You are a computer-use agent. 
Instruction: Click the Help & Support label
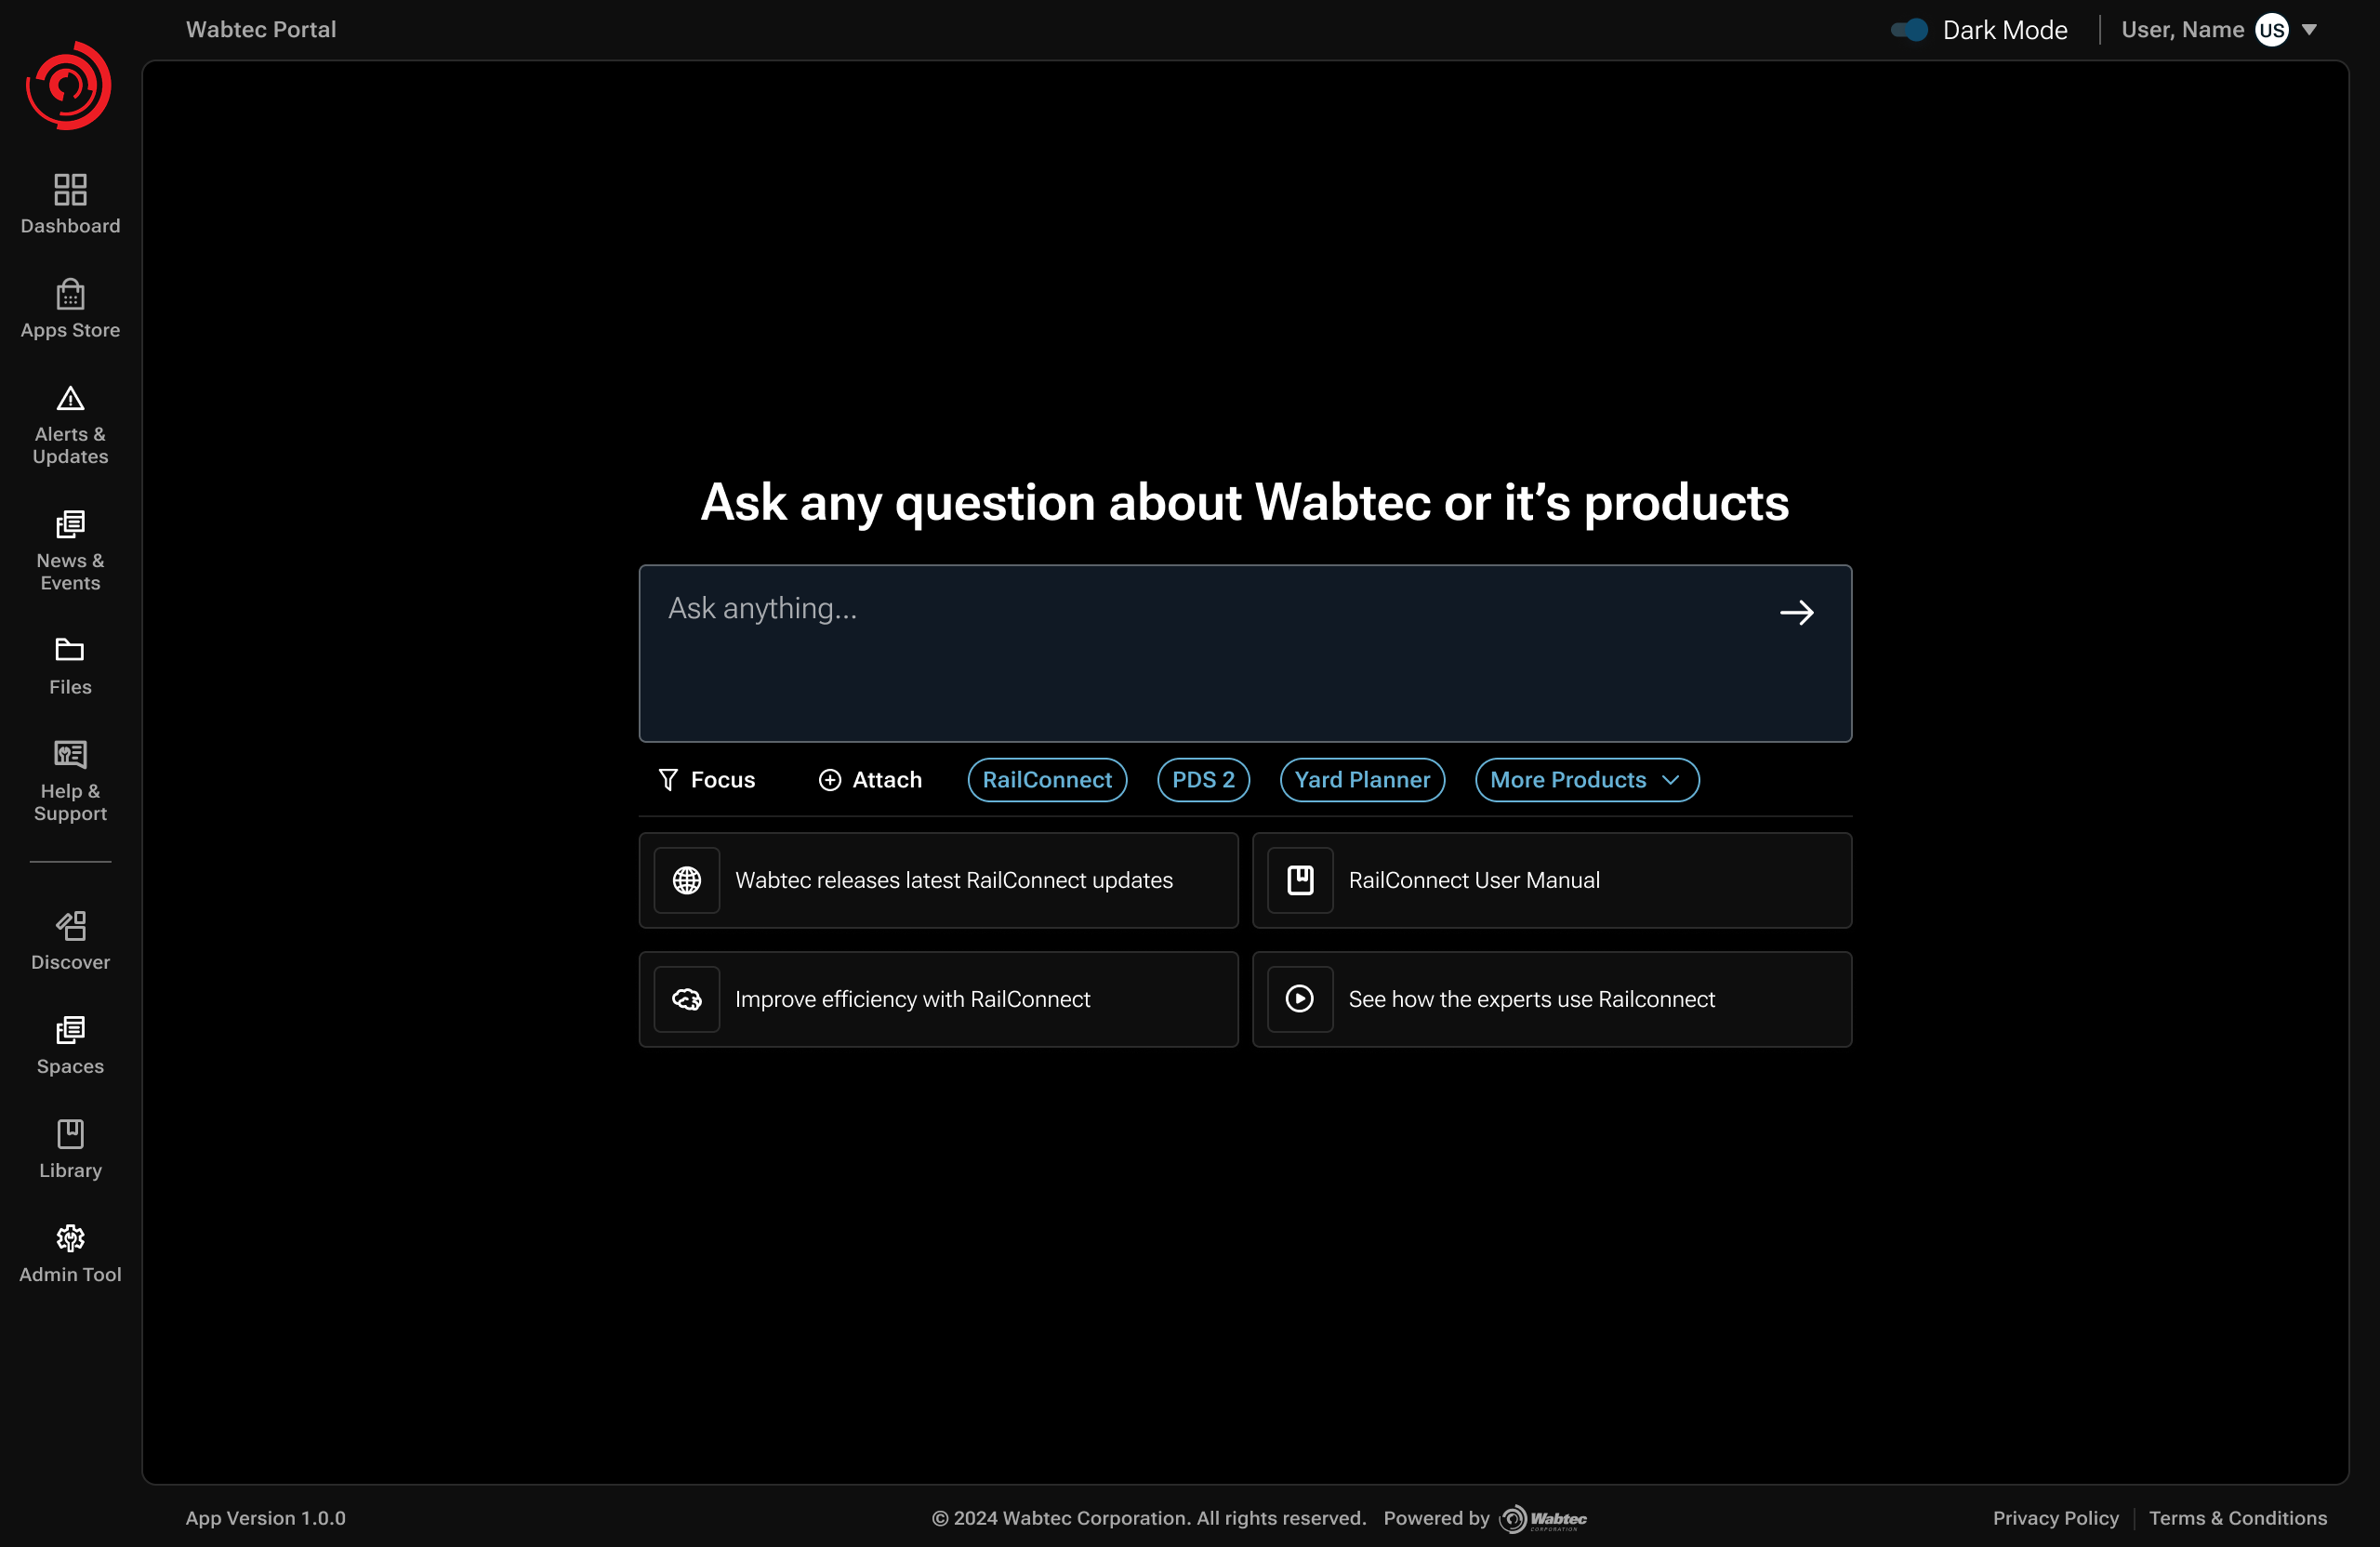(70, 802)
